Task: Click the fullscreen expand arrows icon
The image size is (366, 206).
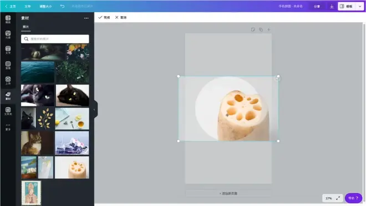Action: point(338,198)
